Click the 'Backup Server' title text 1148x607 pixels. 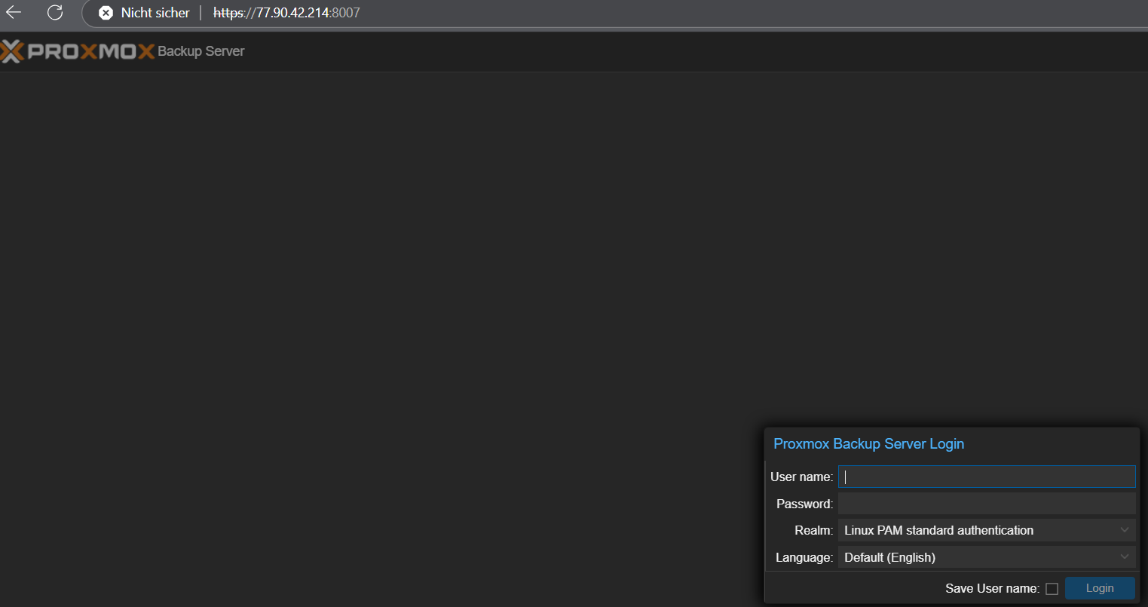201,51
